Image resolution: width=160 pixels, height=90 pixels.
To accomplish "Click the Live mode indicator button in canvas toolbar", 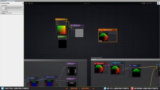I will point(26,3).
